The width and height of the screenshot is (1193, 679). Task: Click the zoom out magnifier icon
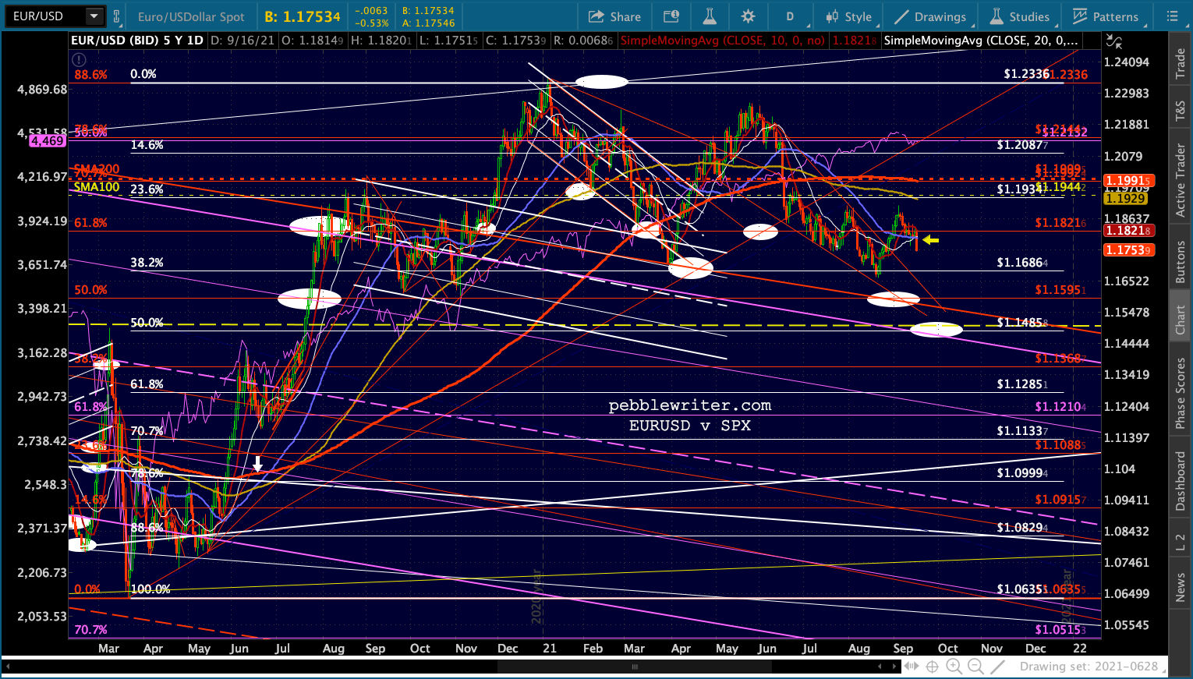click(x=975, y=667)
